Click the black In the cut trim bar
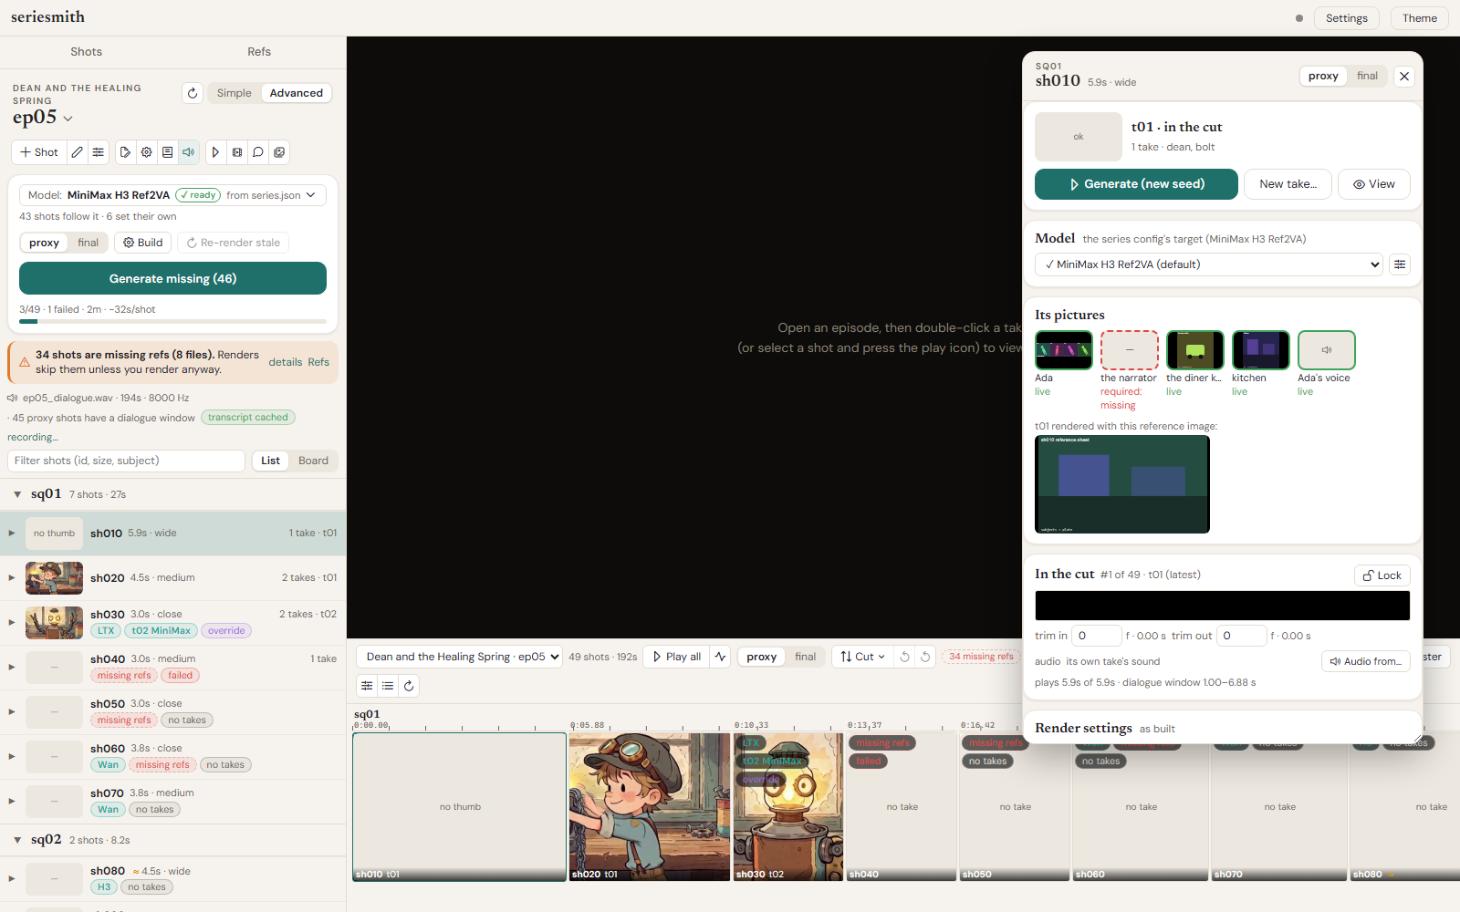Image resolution: width=1460 pixels, height=912 pixels. pyautogui.click(x=1223, y=606)
